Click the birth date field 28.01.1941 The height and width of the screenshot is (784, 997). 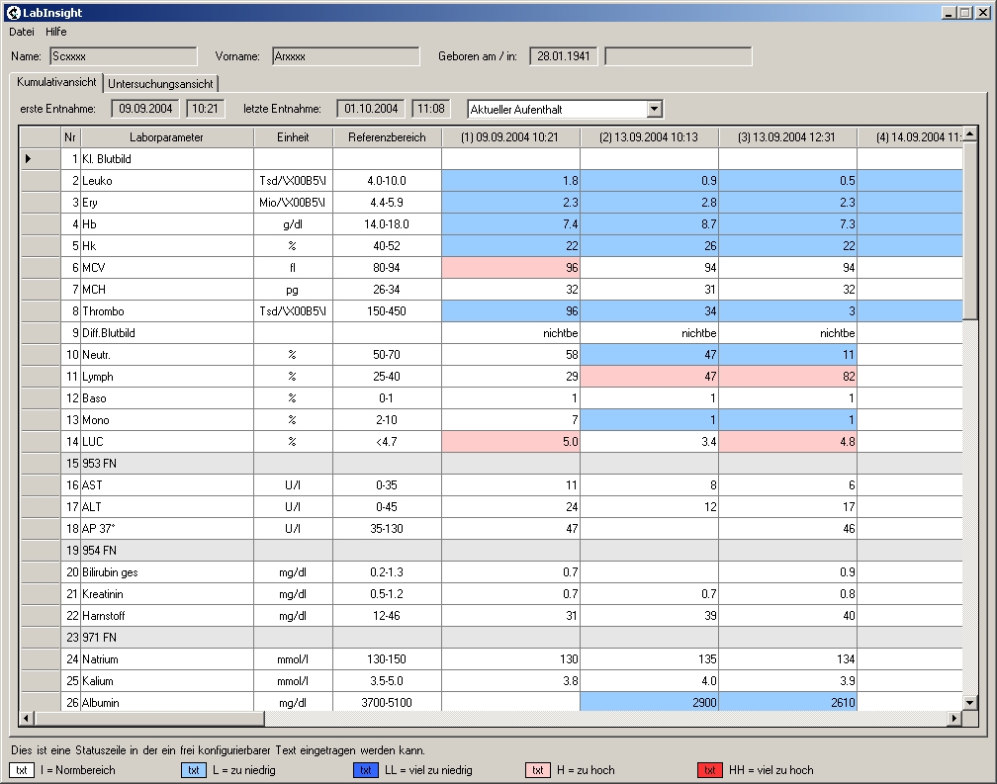(564, 56)
